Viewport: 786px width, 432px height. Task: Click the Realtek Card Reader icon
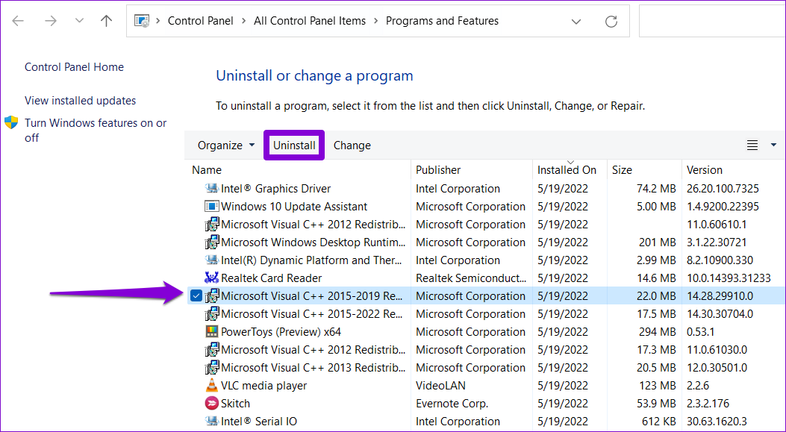[211, 278]
